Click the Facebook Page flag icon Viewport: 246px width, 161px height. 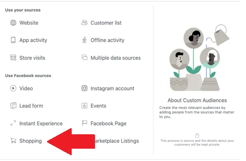pos(84,123)
